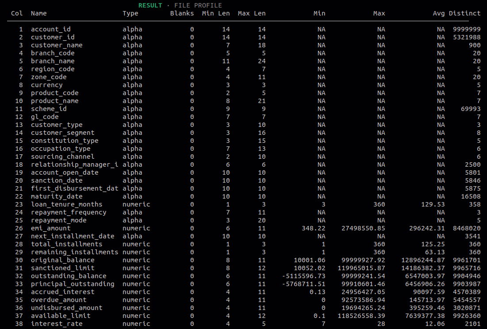
Task: Select the 'product_code' field name
Action: (x=55, y=93)
